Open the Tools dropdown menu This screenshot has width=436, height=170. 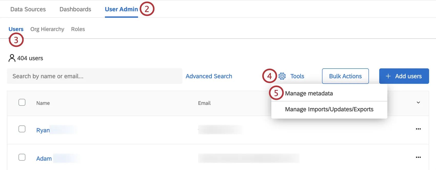click(x=297, y=76)
